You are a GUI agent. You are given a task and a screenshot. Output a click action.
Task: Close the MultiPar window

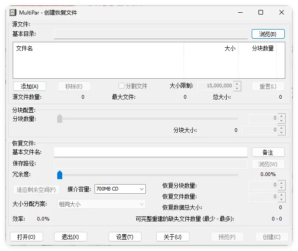coord(282,12)
